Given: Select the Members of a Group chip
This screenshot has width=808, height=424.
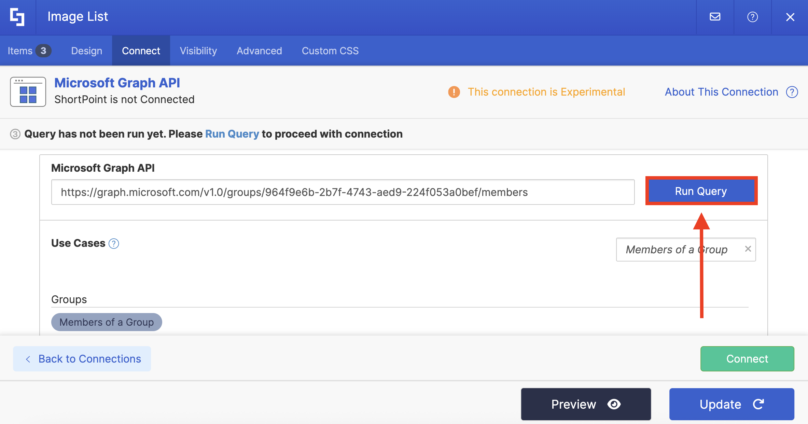Looking at the screenshot, I should [107, 322].
